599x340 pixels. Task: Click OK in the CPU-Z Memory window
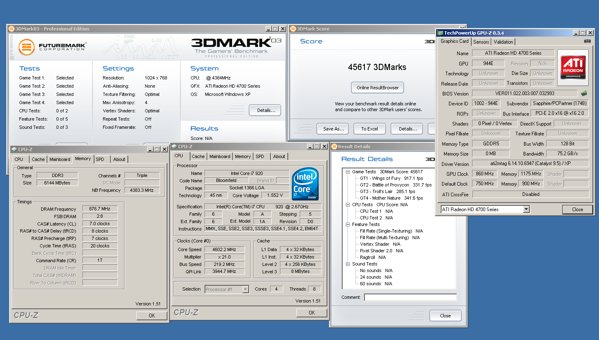(152, 315)
